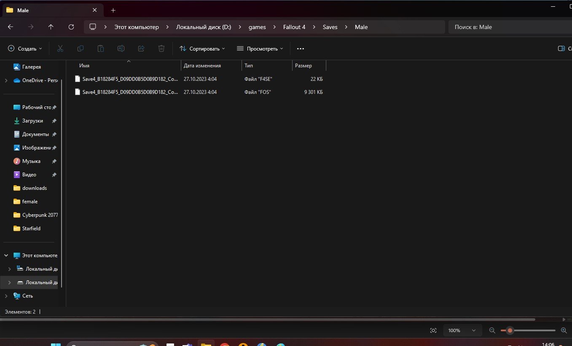Click the zoom slider handle

pyautogui.click(x=510, y=330)
